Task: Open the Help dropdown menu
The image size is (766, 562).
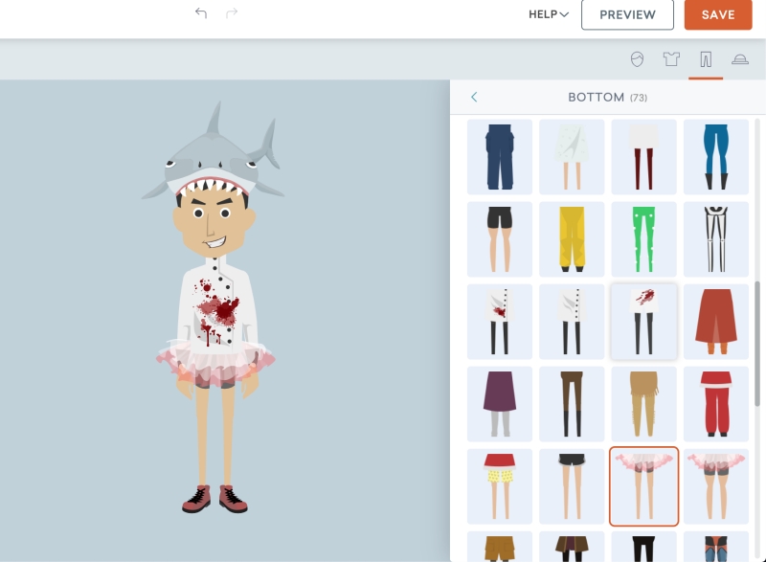Action: click(x=549, y=14)
